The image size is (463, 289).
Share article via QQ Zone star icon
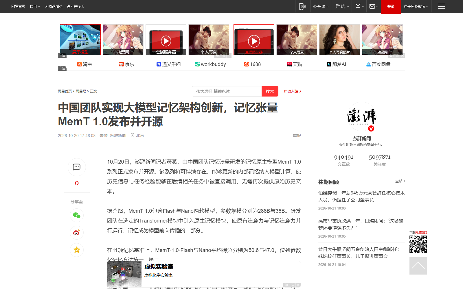point(77,250)
